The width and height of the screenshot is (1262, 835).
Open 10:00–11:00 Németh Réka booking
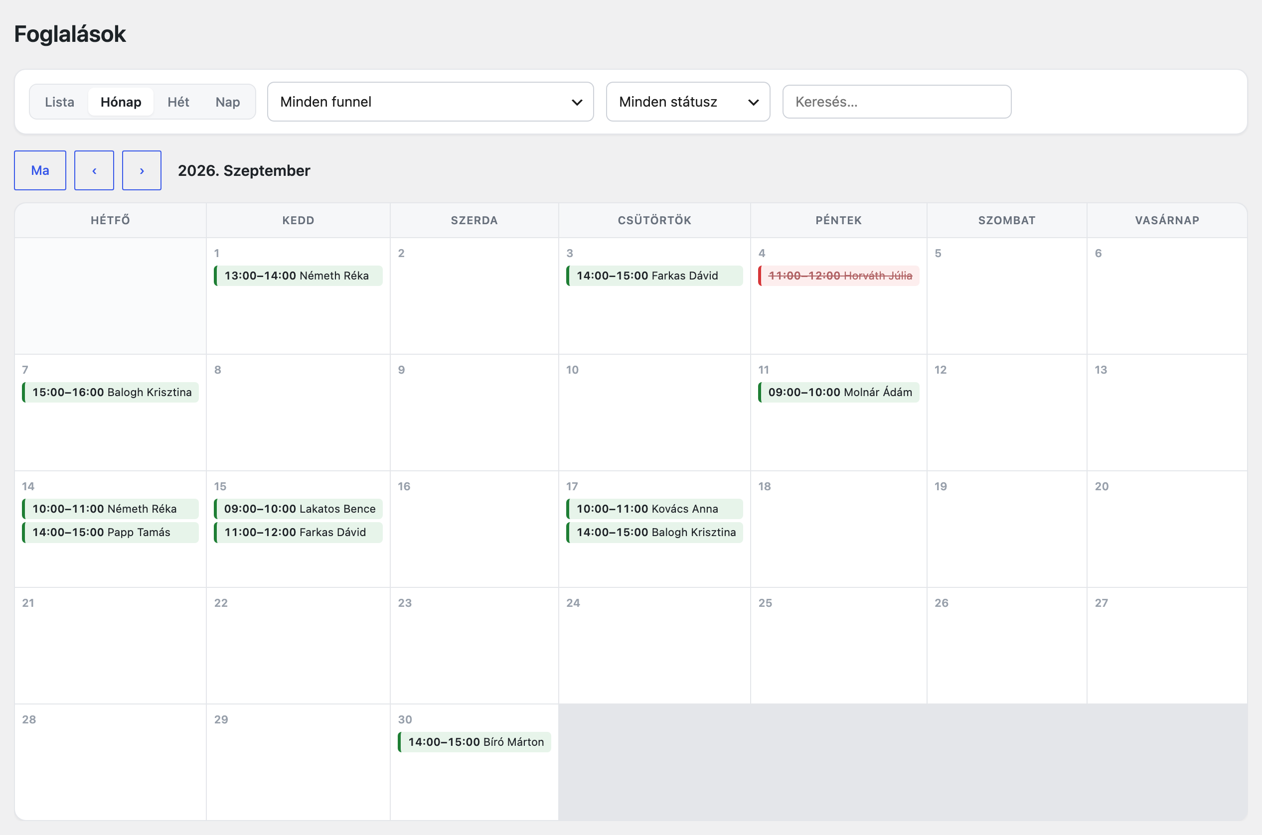click(x=110, y=509)
